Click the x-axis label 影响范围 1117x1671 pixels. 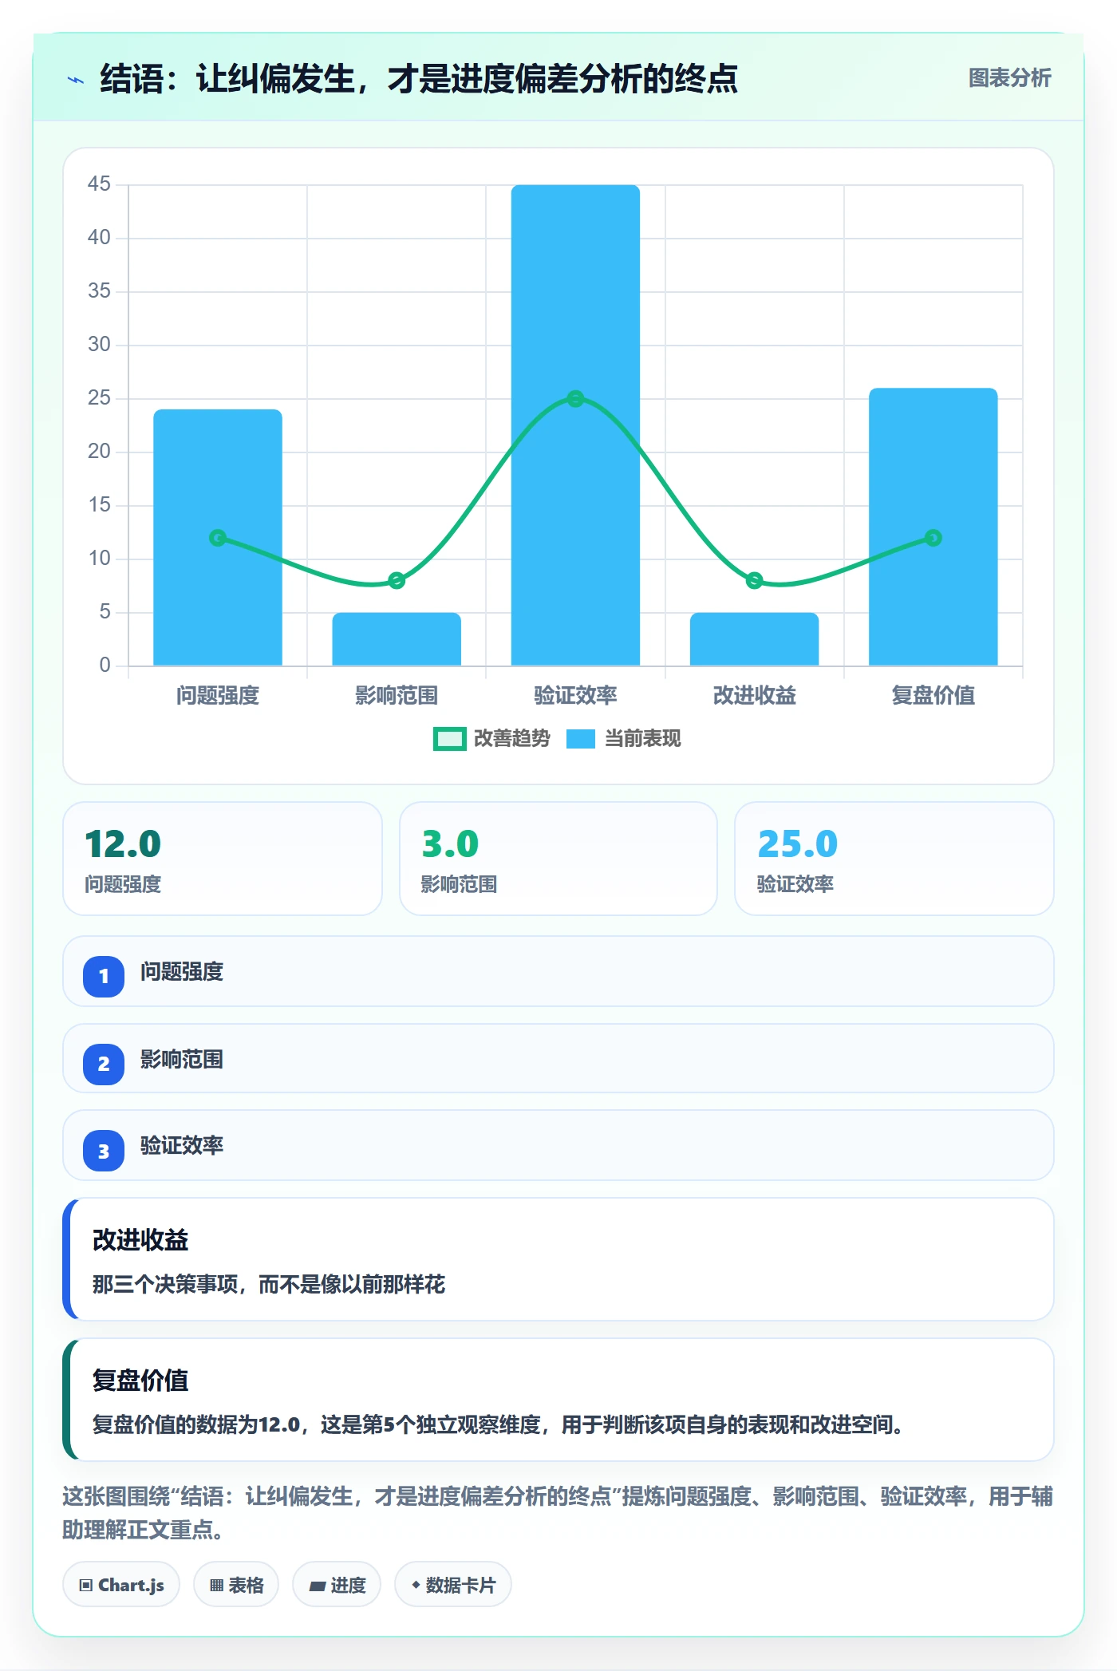tap(397, 695)
